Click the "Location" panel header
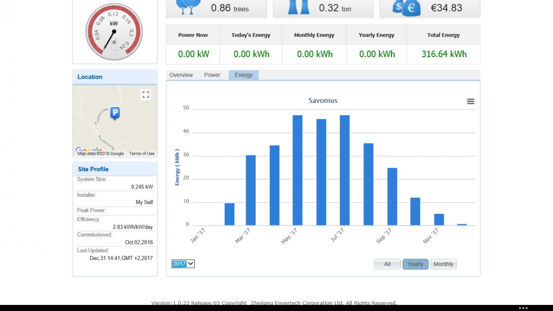Screen dimensions: 553x311 point(115,77)
